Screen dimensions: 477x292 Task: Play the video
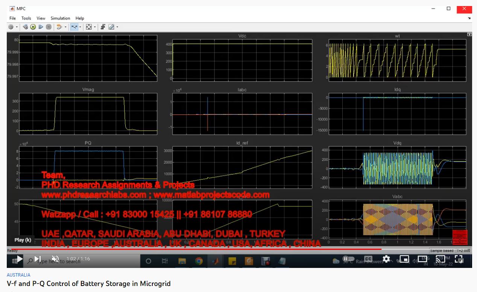tap(20, 259)
